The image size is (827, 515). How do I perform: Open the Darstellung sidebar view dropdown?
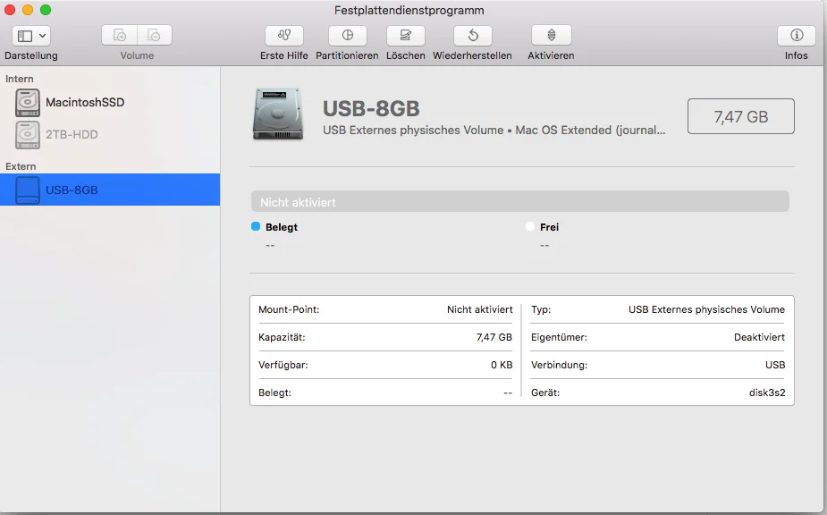click(31, 36)
